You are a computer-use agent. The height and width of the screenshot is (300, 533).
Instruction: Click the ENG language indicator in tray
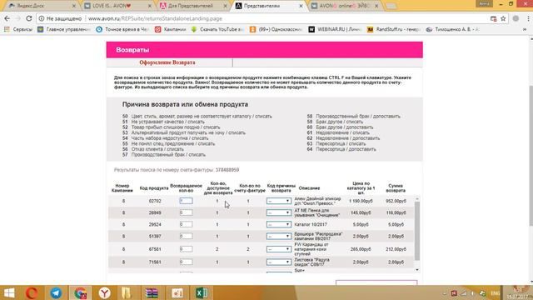[x=496, y=293]
